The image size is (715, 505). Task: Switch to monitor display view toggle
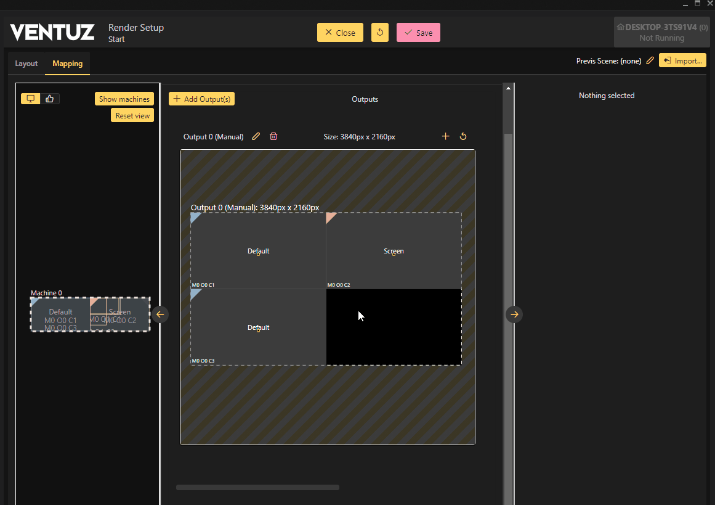pyautogui.click(x=31, y=99)
